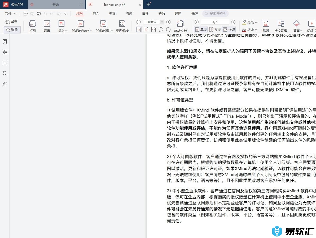Open the 文件 file menu
This screenshot has height=238, width=316.
(10, 13)
